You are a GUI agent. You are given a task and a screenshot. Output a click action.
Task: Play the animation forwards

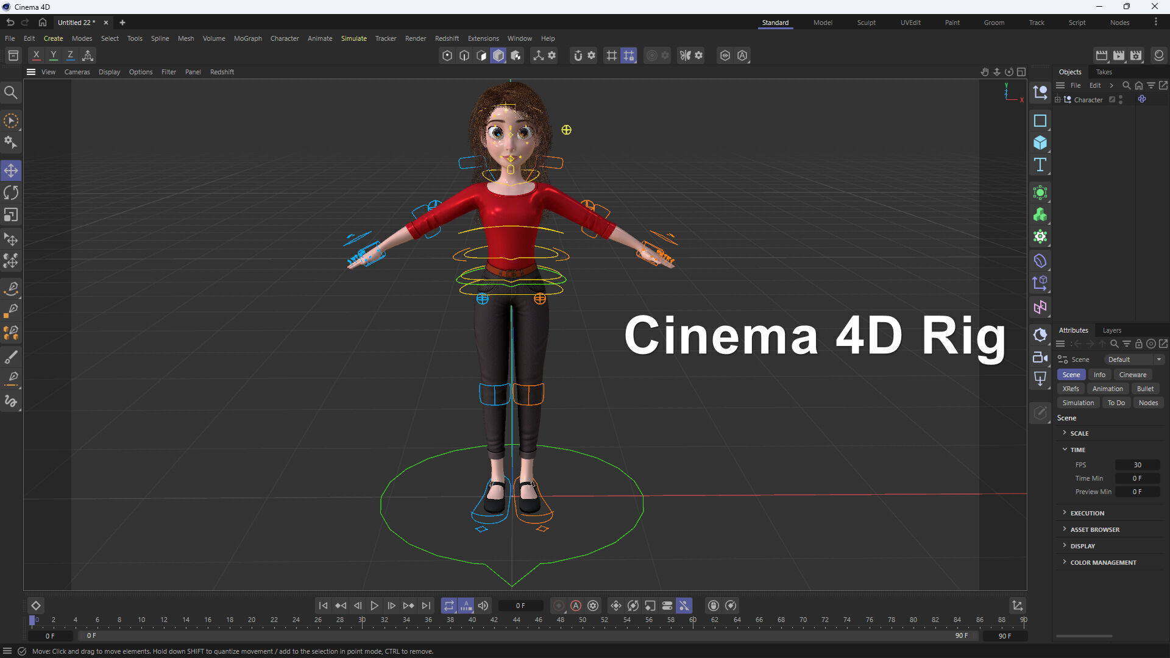(x=375, y=606)
